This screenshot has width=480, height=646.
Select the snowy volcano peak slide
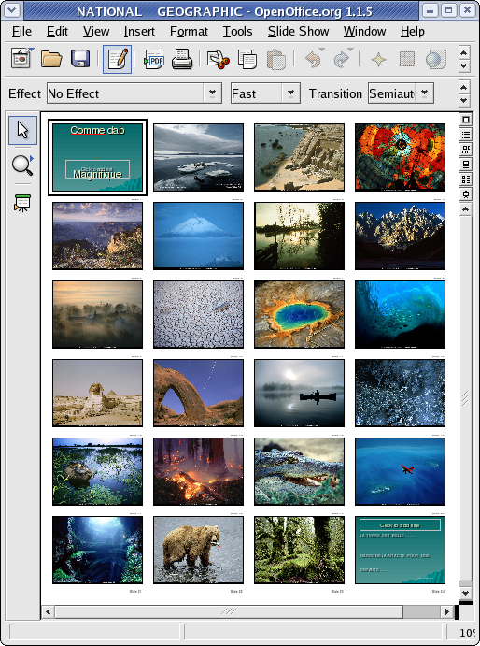(198, 237)
